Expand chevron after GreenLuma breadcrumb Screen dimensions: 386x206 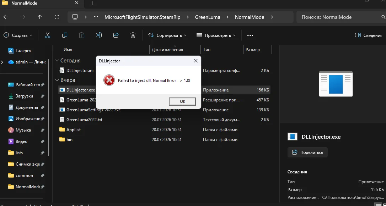tap(227, 17)
